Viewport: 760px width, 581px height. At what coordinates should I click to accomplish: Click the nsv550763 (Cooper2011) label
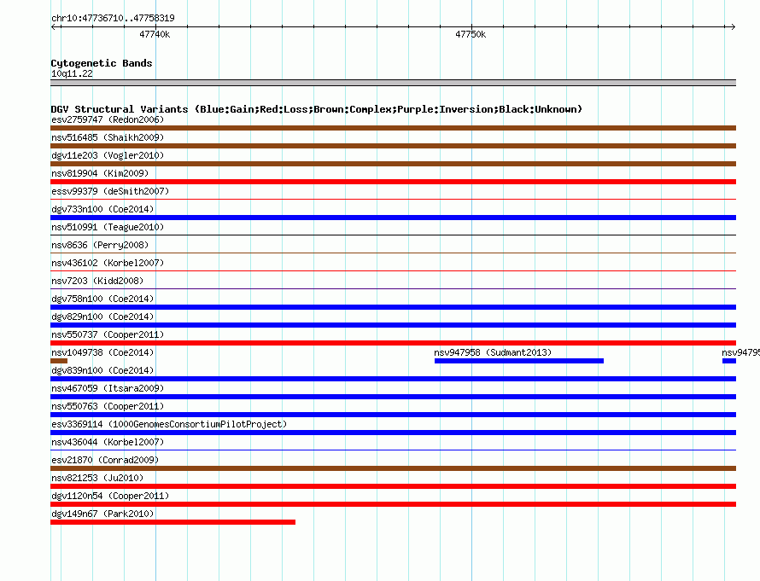[108, 406]
